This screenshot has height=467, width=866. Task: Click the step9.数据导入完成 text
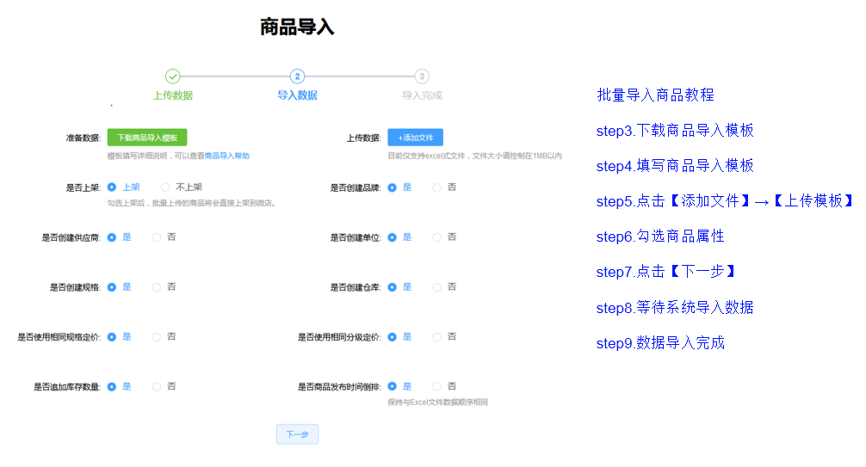660,343
